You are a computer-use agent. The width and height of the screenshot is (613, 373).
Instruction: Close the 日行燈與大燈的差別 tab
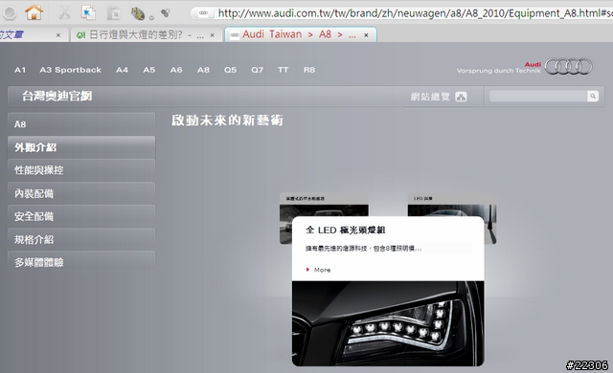[213, 35]
